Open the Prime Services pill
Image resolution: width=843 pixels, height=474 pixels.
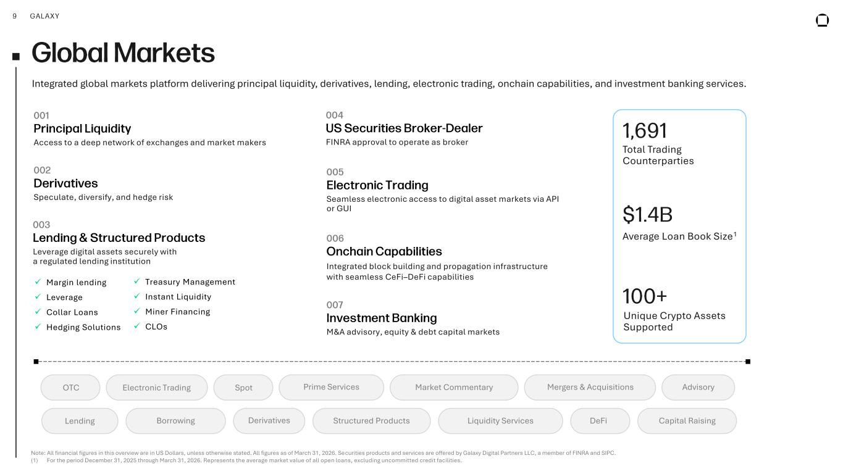(331, 387)
